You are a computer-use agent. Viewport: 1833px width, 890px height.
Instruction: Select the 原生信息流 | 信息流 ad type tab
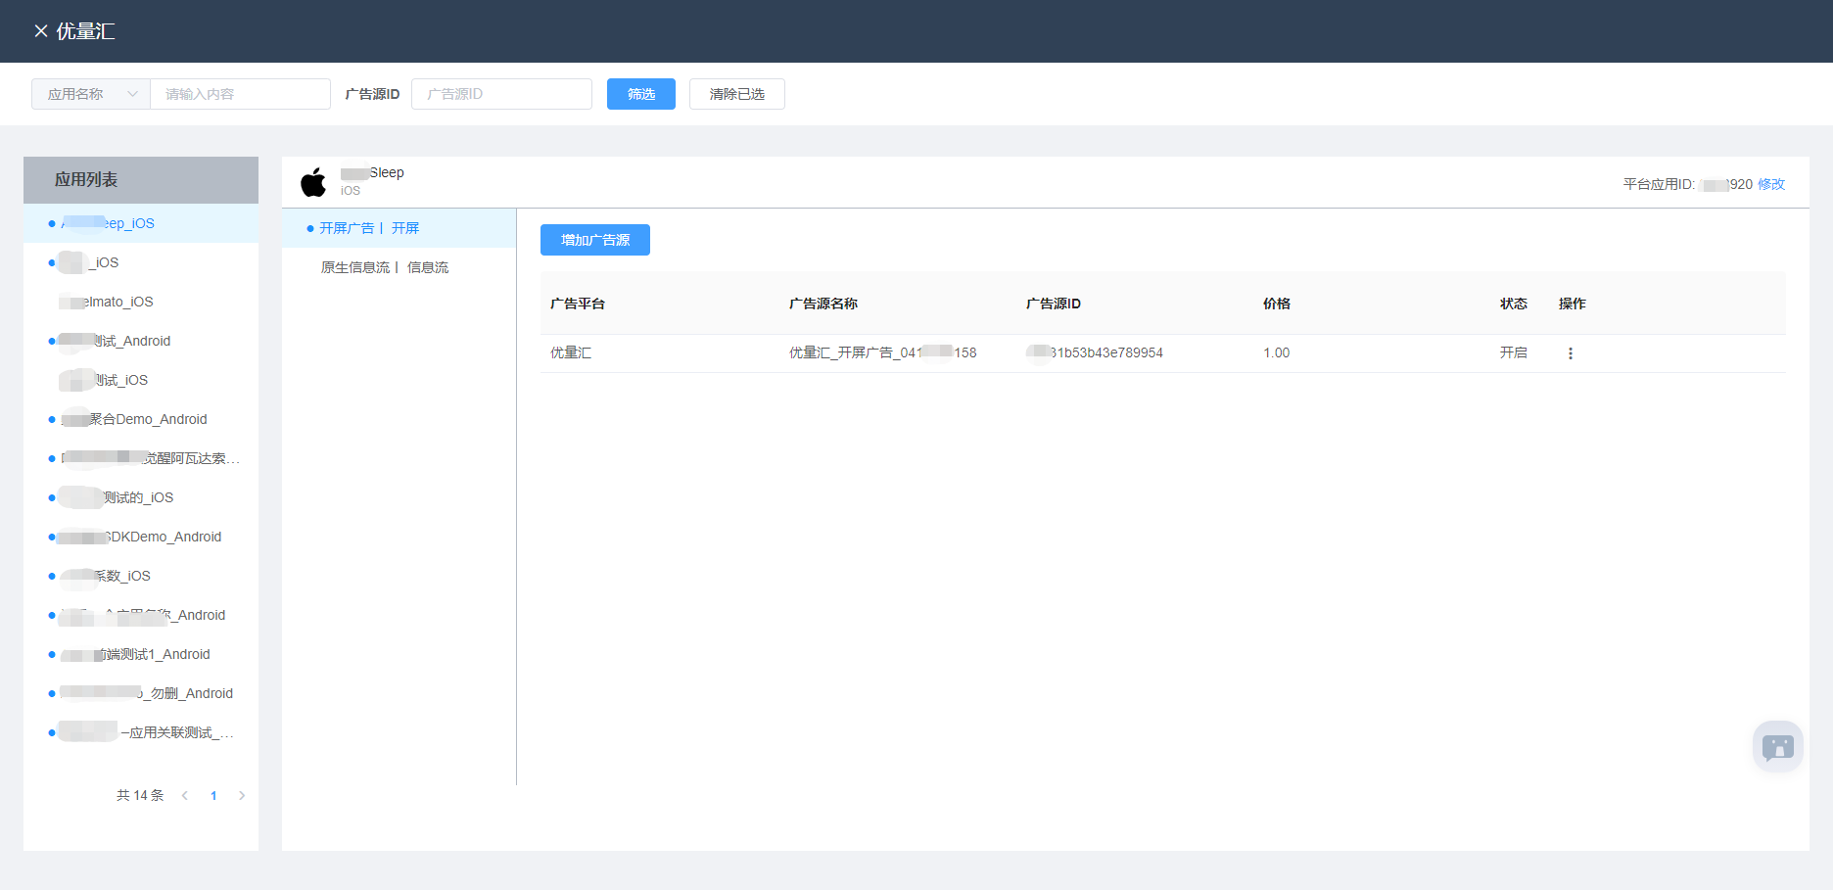click(399, 267)
